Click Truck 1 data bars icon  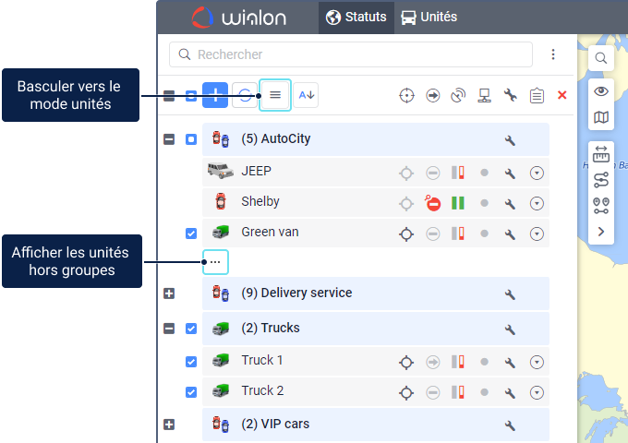pyautogui.click(x=458, y=362)
